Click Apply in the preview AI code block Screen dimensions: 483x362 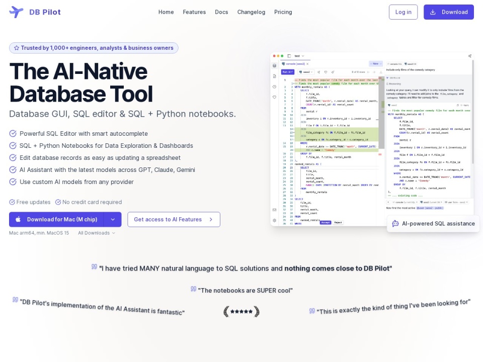click(x=465, y=105)
